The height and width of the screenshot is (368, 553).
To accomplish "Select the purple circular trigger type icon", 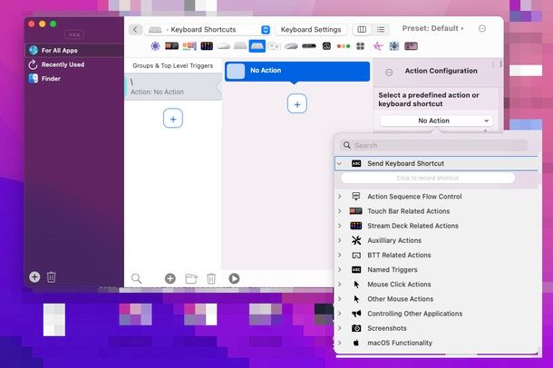I will tap(155, 46).
